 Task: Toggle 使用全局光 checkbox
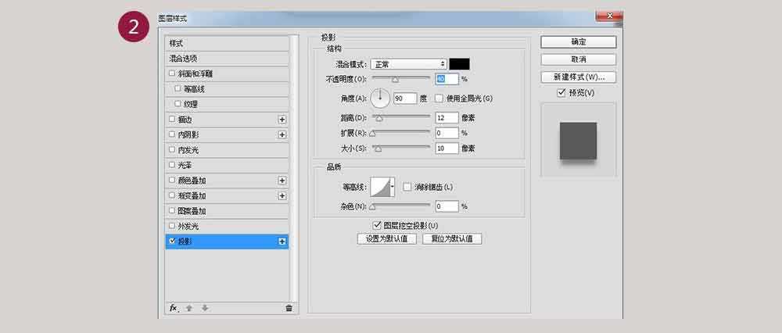coord(439,98)
